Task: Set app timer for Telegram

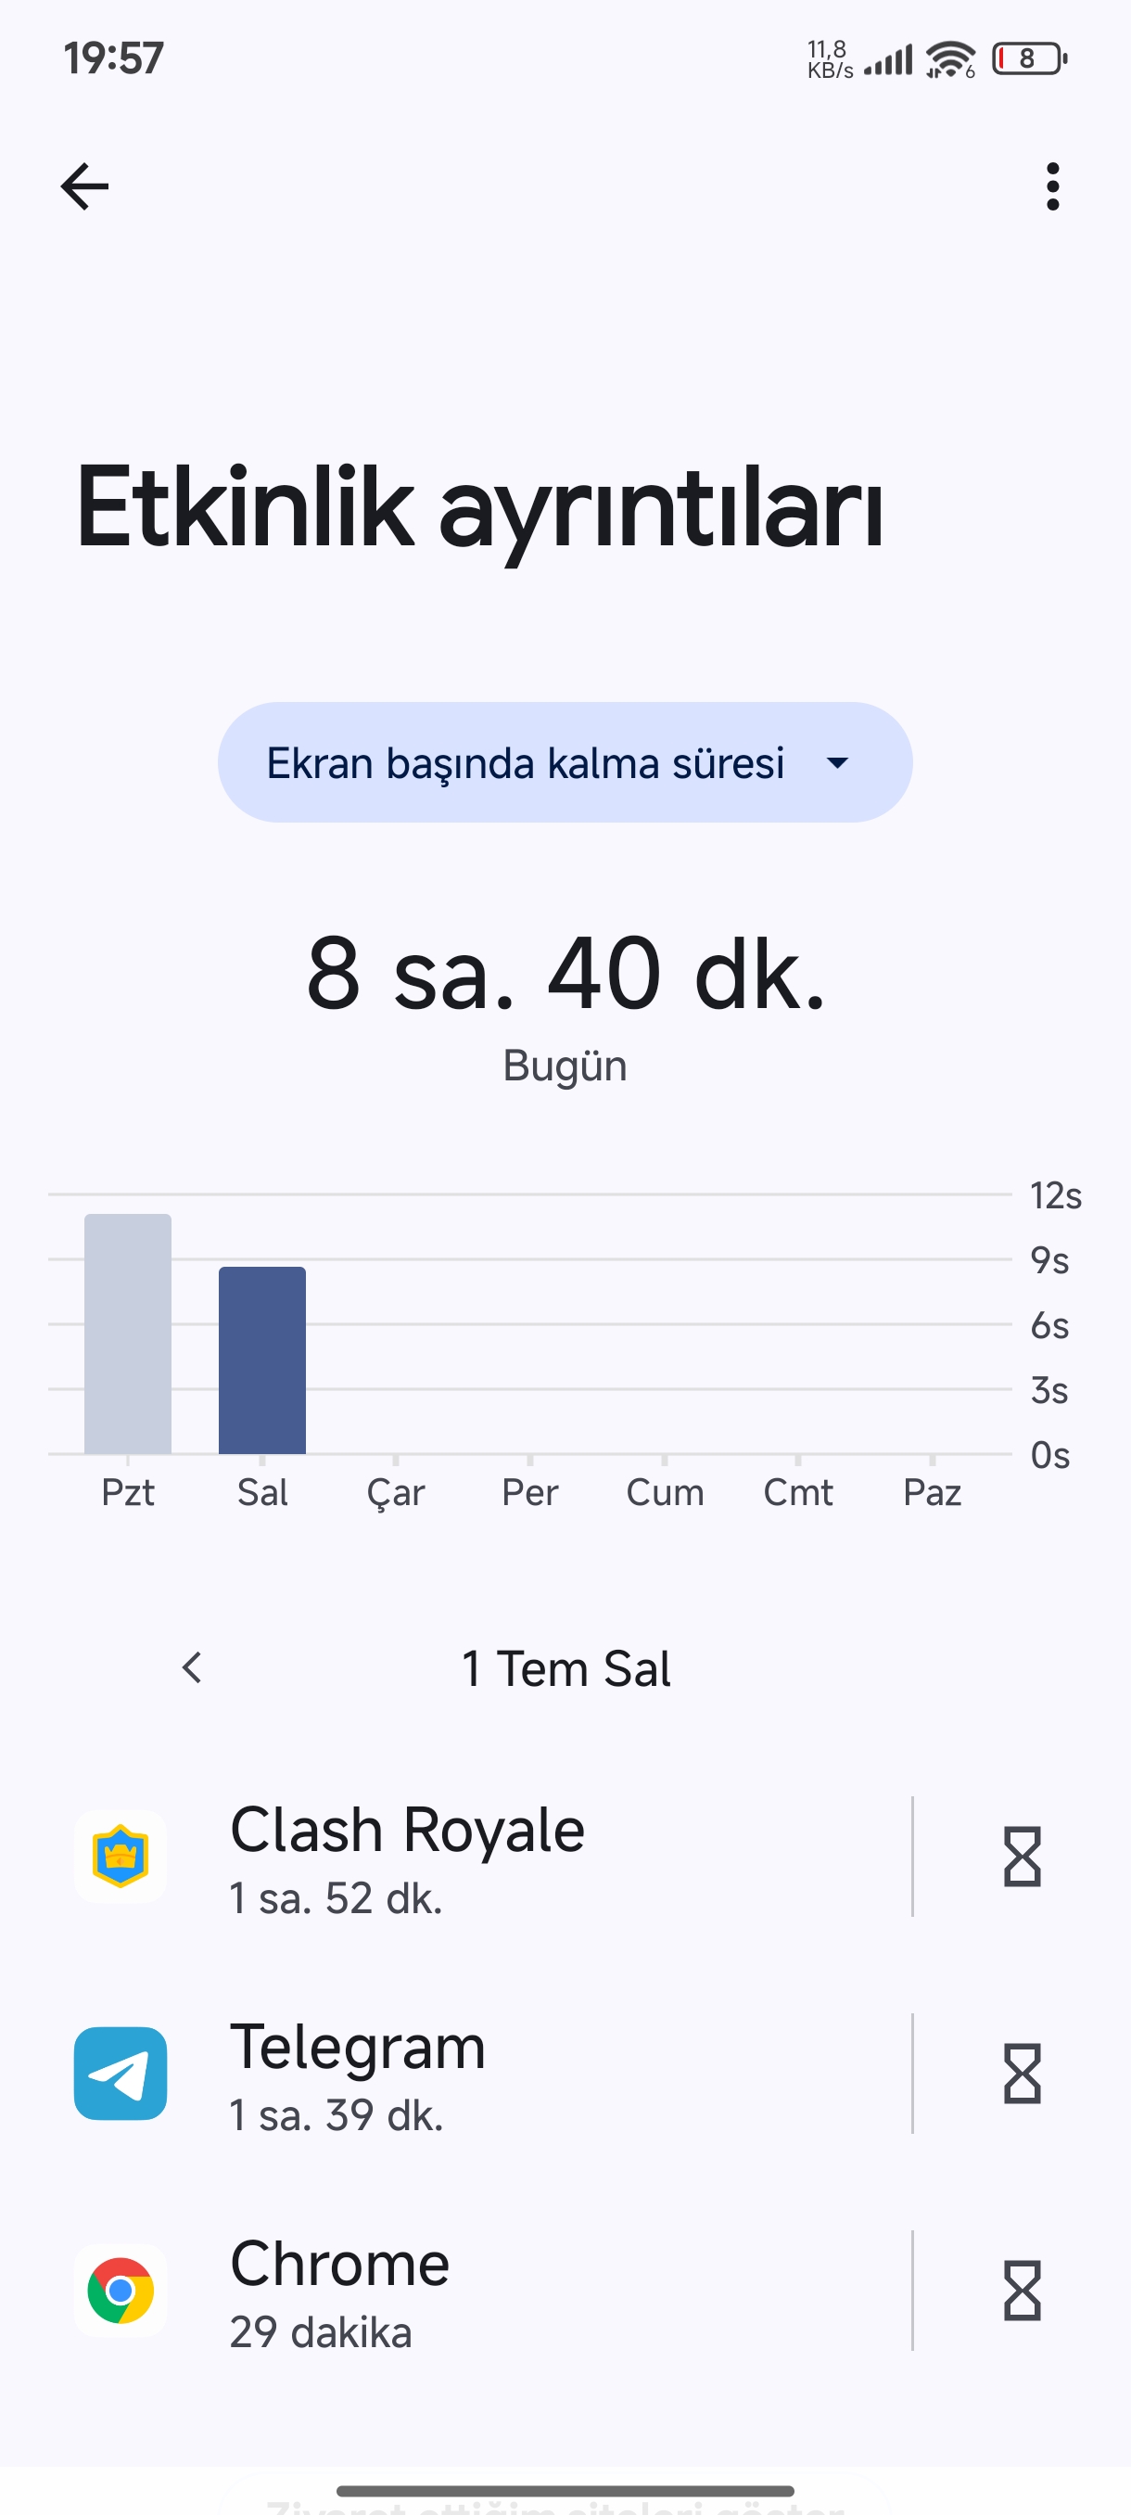Action: tap(1022, 2073)
